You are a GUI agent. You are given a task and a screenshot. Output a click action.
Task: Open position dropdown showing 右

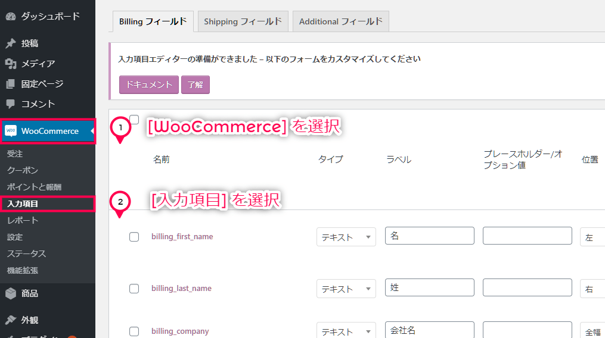592,289
